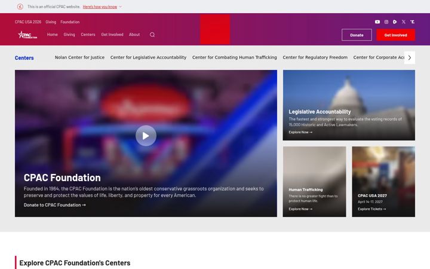
Task: Click the CPAC Foundation logo
Action: (x=27, y=35)
